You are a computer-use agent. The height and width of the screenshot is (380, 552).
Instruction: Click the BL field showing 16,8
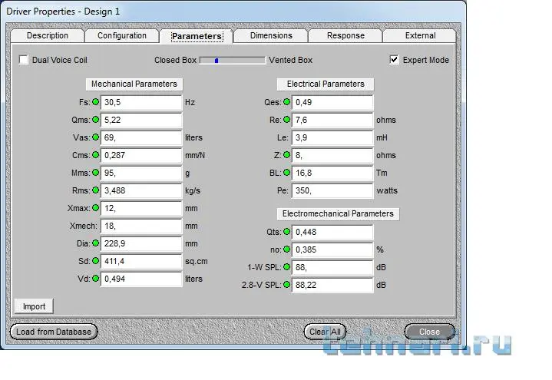332,173
